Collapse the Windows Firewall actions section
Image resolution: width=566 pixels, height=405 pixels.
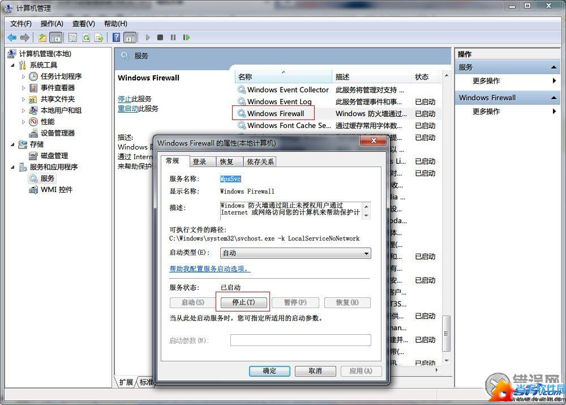pyautogui.click(x=554, y=98)
